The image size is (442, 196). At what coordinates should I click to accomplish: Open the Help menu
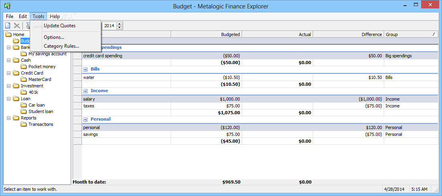55,16
